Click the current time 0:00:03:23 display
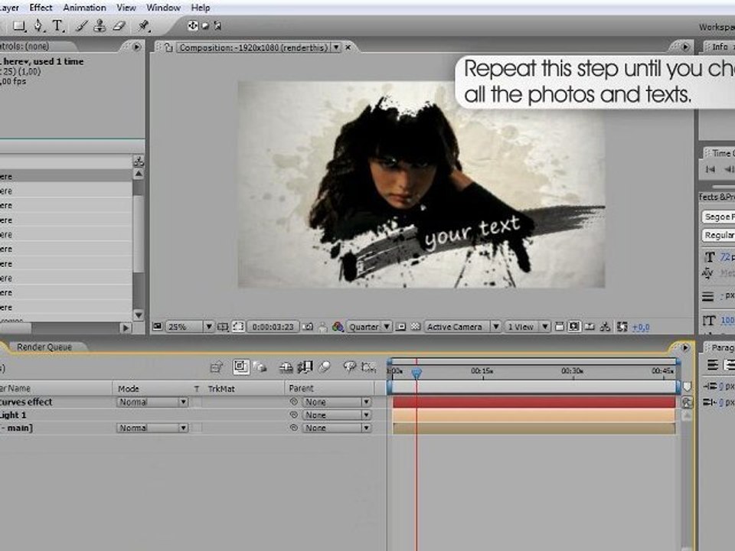The image size is (735, 551). pyautogui.click(x=273, y=327)
